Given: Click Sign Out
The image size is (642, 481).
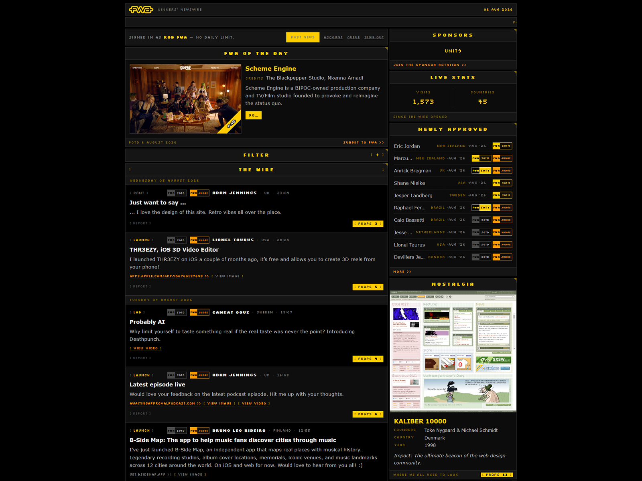Looking at the screenshot, I should tap(374, 37).
